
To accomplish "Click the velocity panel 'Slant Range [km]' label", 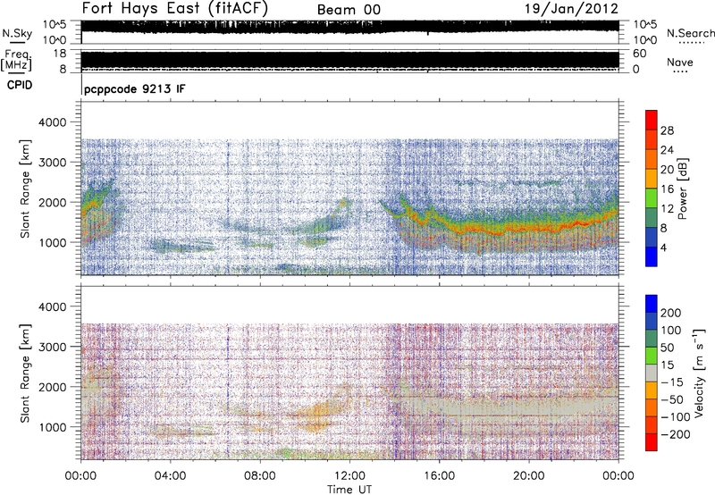I will click(25, 373).
